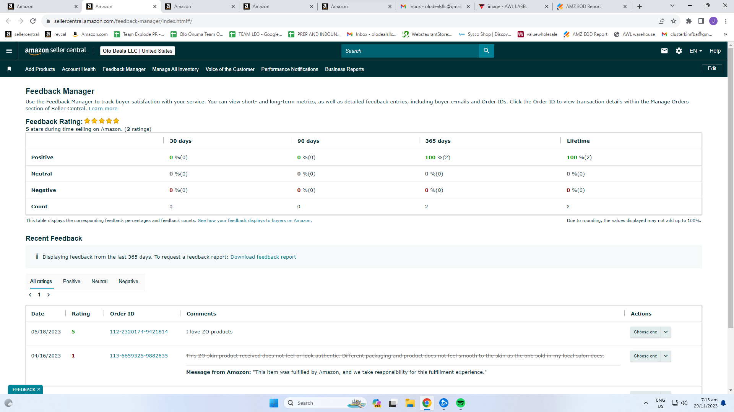Screen dimensions: 734x412
Task: Click the search magnifier button
Action: coord(486,51)
